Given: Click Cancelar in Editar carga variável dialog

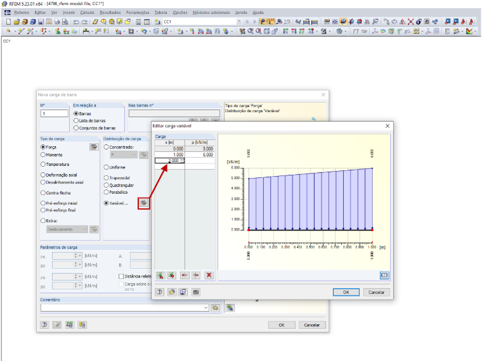Looking at the screenshot, I should click(376, 292).
